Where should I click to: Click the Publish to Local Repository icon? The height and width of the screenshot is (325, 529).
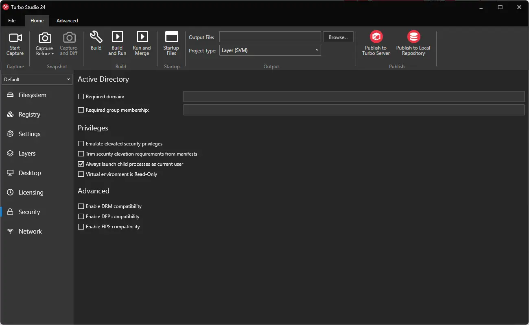[x=413, y=37]
